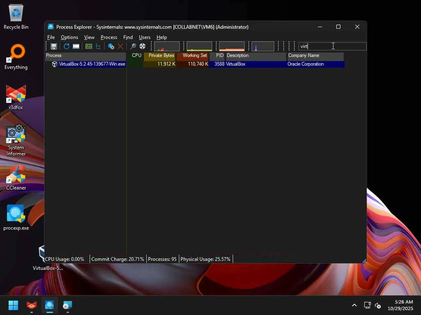Click the network tray icon

tap(367, 305)
